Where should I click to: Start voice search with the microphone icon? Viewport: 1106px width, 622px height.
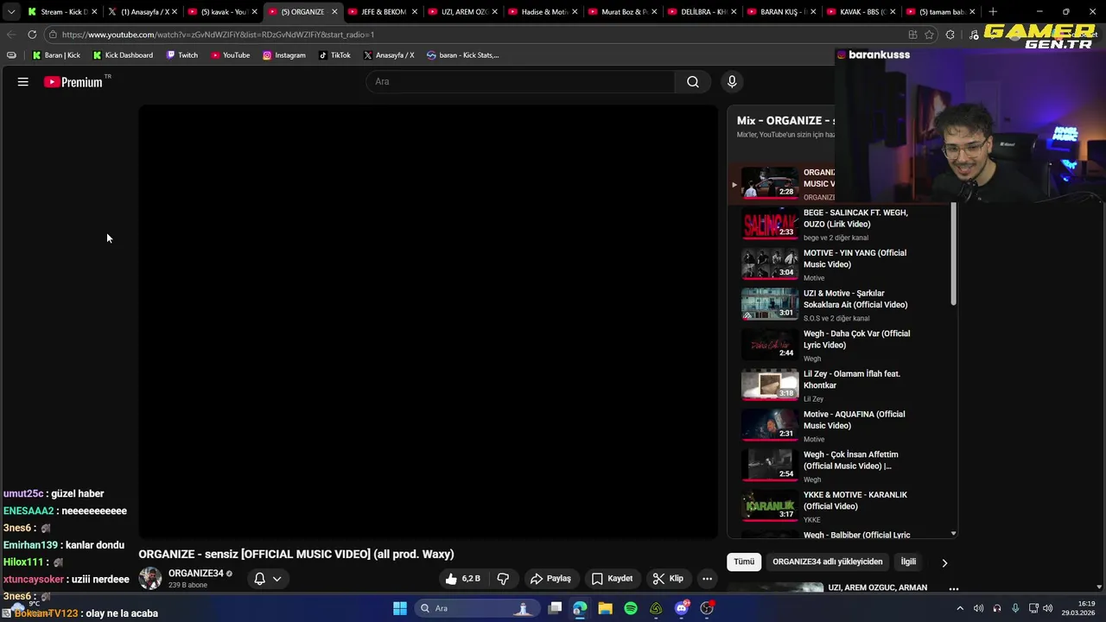(732, 82)
